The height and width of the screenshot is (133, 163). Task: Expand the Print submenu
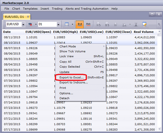[x=104, y=88]
